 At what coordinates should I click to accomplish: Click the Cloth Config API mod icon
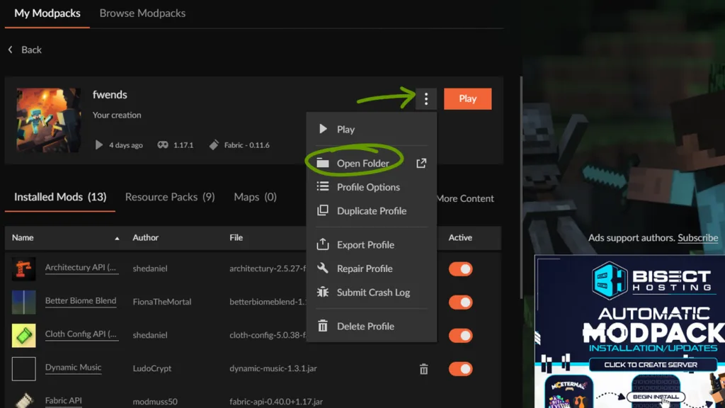[x=23, y=335]
